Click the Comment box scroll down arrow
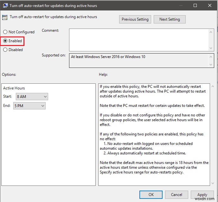This screenshot has width=218, height=202. [x=211, y=48]
